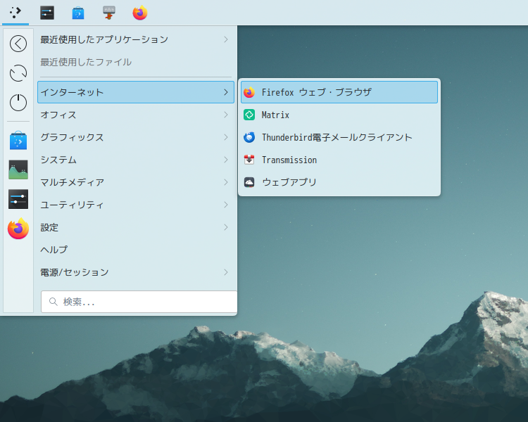Click the magnifier icon in the search box
Screen dimensions: 528x422
point(54,302)
